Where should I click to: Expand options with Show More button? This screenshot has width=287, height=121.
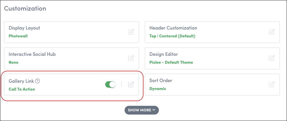coord(141,110)
